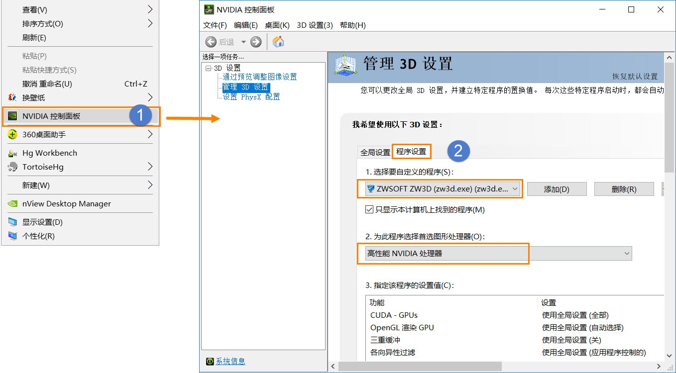Click the 管理 3D 设置 header cube icon
Screen dimensions: 676x373
tap(346, 66)
